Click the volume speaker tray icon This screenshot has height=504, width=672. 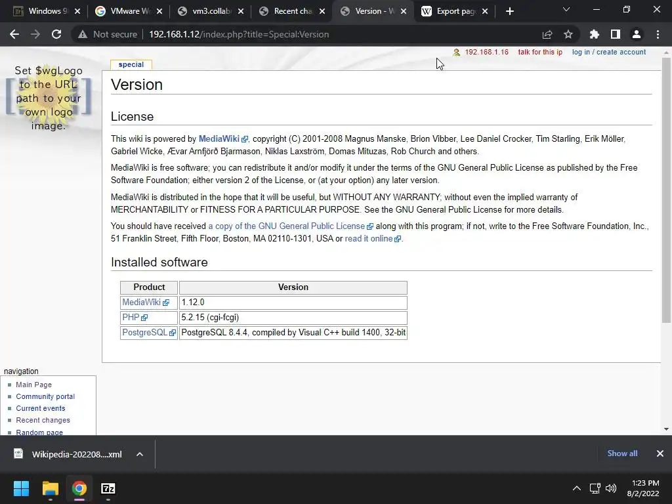tap(611, 488)
